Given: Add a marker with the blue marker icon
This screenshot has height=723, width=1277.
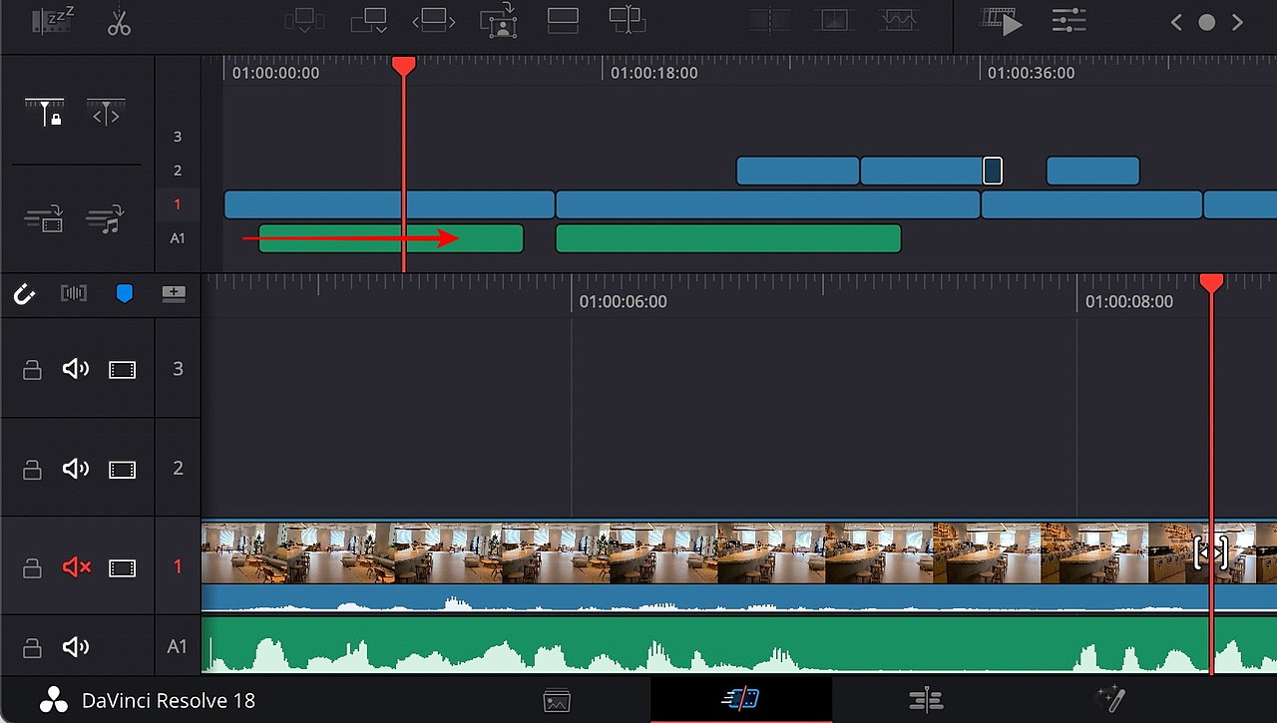Looking at the screenshot, I should tap(125, 294).
